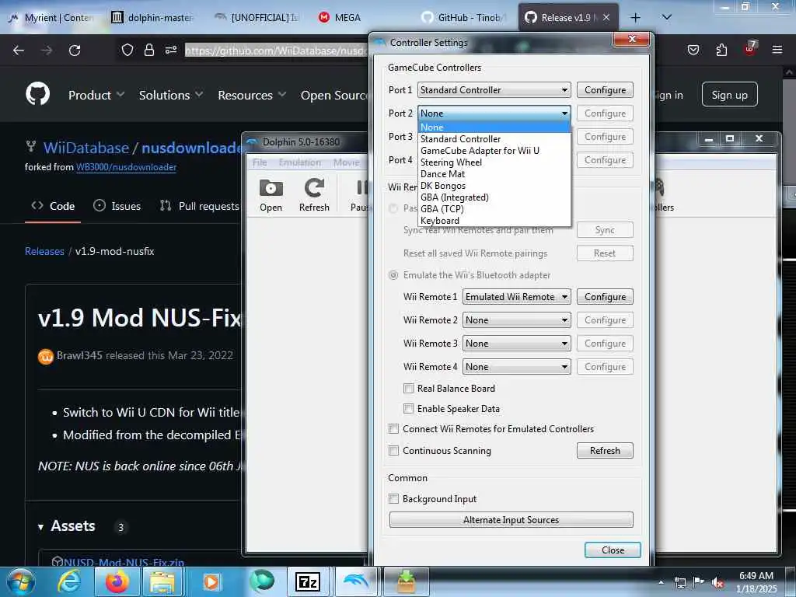Open Internet Explorer from the taskbar
Screen dimensions: 796x597
(x=68, y=581)
